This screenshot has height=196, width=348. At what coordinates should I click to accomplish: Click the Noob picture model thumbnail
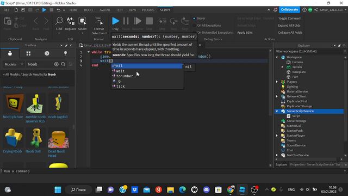coord(13,103)
